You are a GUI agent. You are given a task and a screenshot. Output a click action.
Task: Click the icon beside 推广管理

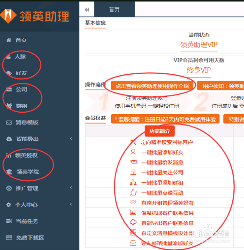(9, 188)
